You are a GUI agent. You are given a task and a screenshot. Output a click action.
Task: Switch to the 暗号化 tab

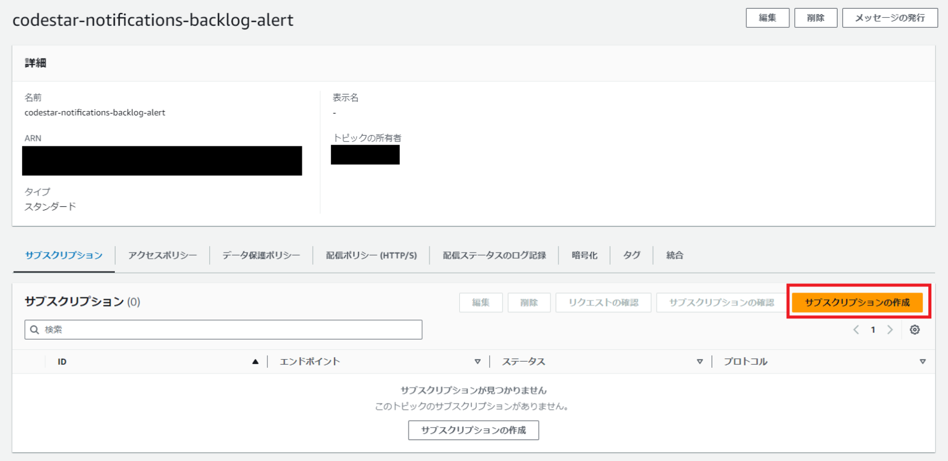584,254
